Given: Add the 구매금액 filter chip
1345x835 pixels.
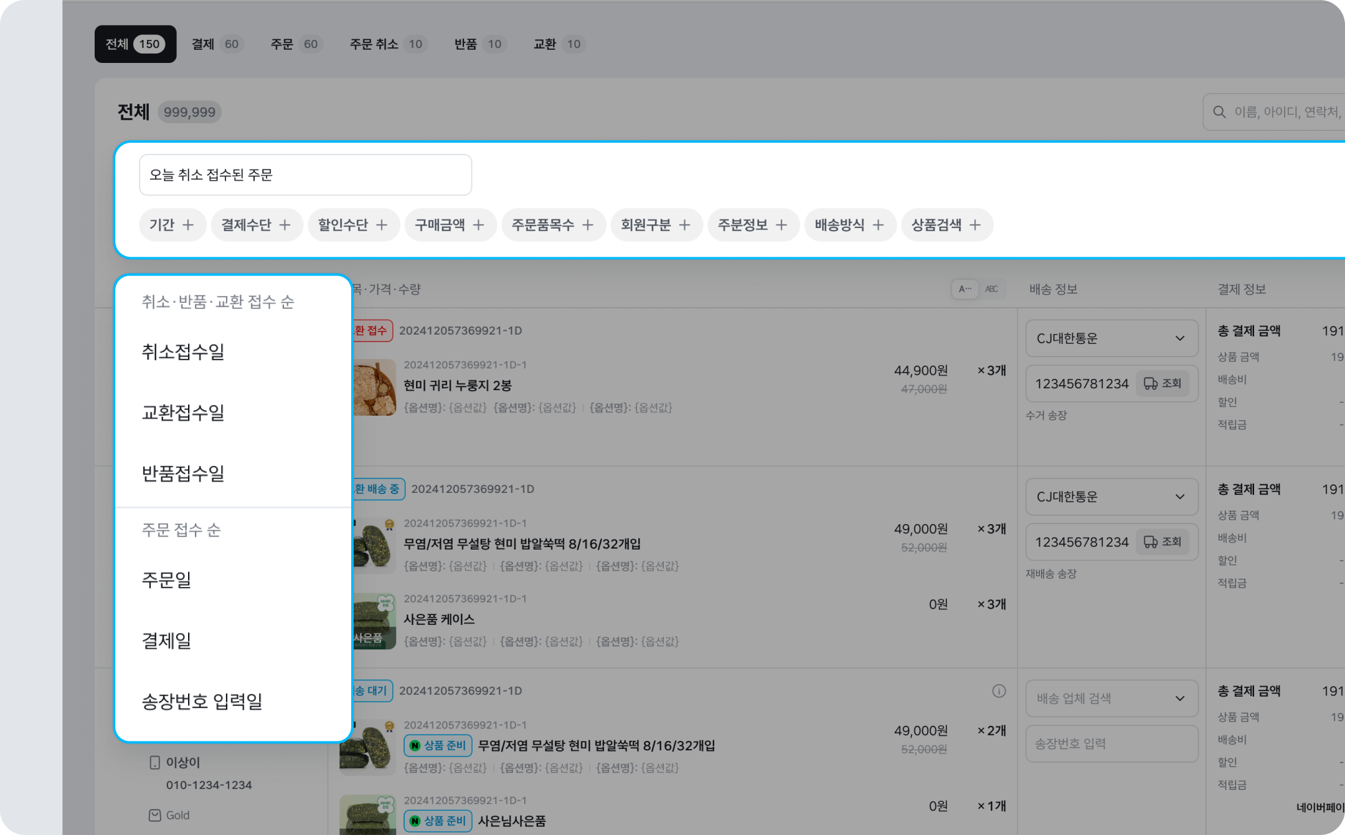Looking at the screenshot, I should [x=450, y=225].
